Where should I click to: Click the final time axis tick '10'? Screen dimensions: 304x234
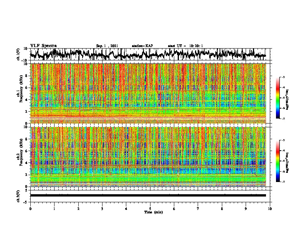(x=270, y=209)
